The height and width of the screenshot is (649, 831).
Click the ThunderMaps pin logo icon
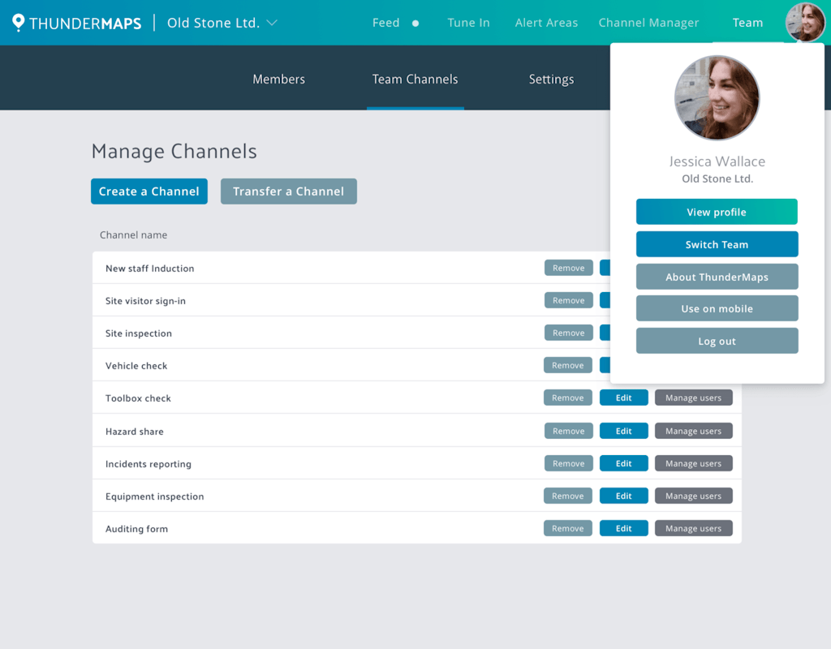click(19, 23)
